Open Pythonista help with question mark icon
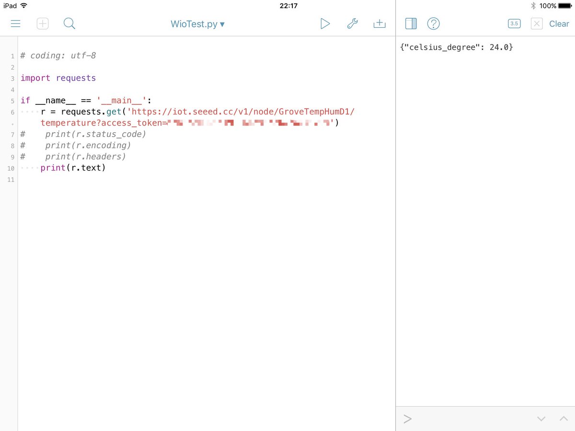The height and width of the screenshot is (431, 575). [434, 23]
